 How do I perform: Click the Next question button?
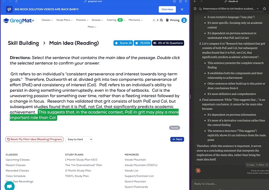177,139
